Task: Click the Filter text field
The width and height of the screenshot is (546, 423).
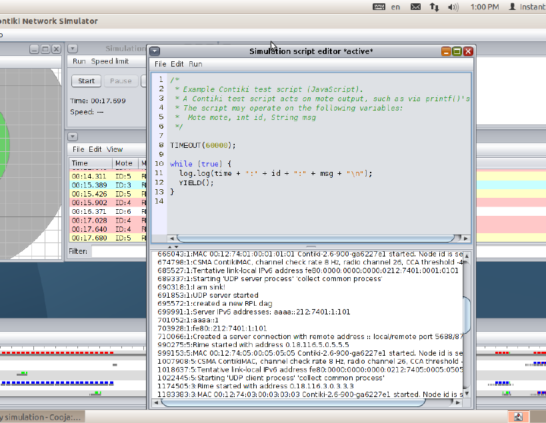Action: click(119, 251)
